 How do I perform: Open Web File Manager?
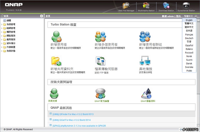click(x=126, y=6)
